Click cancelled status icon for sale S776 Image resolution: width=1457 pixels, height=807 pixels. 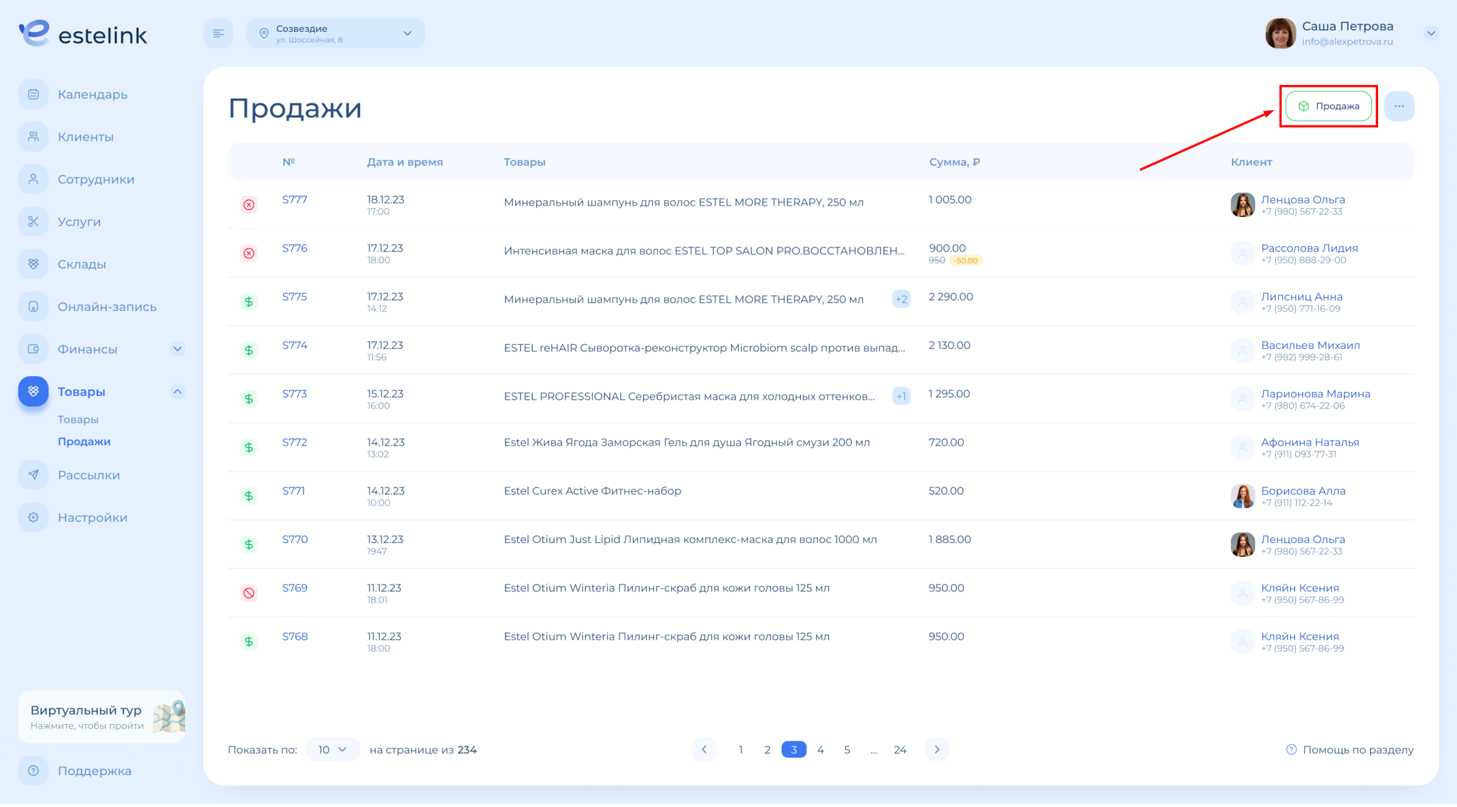(x=249, y=253)
